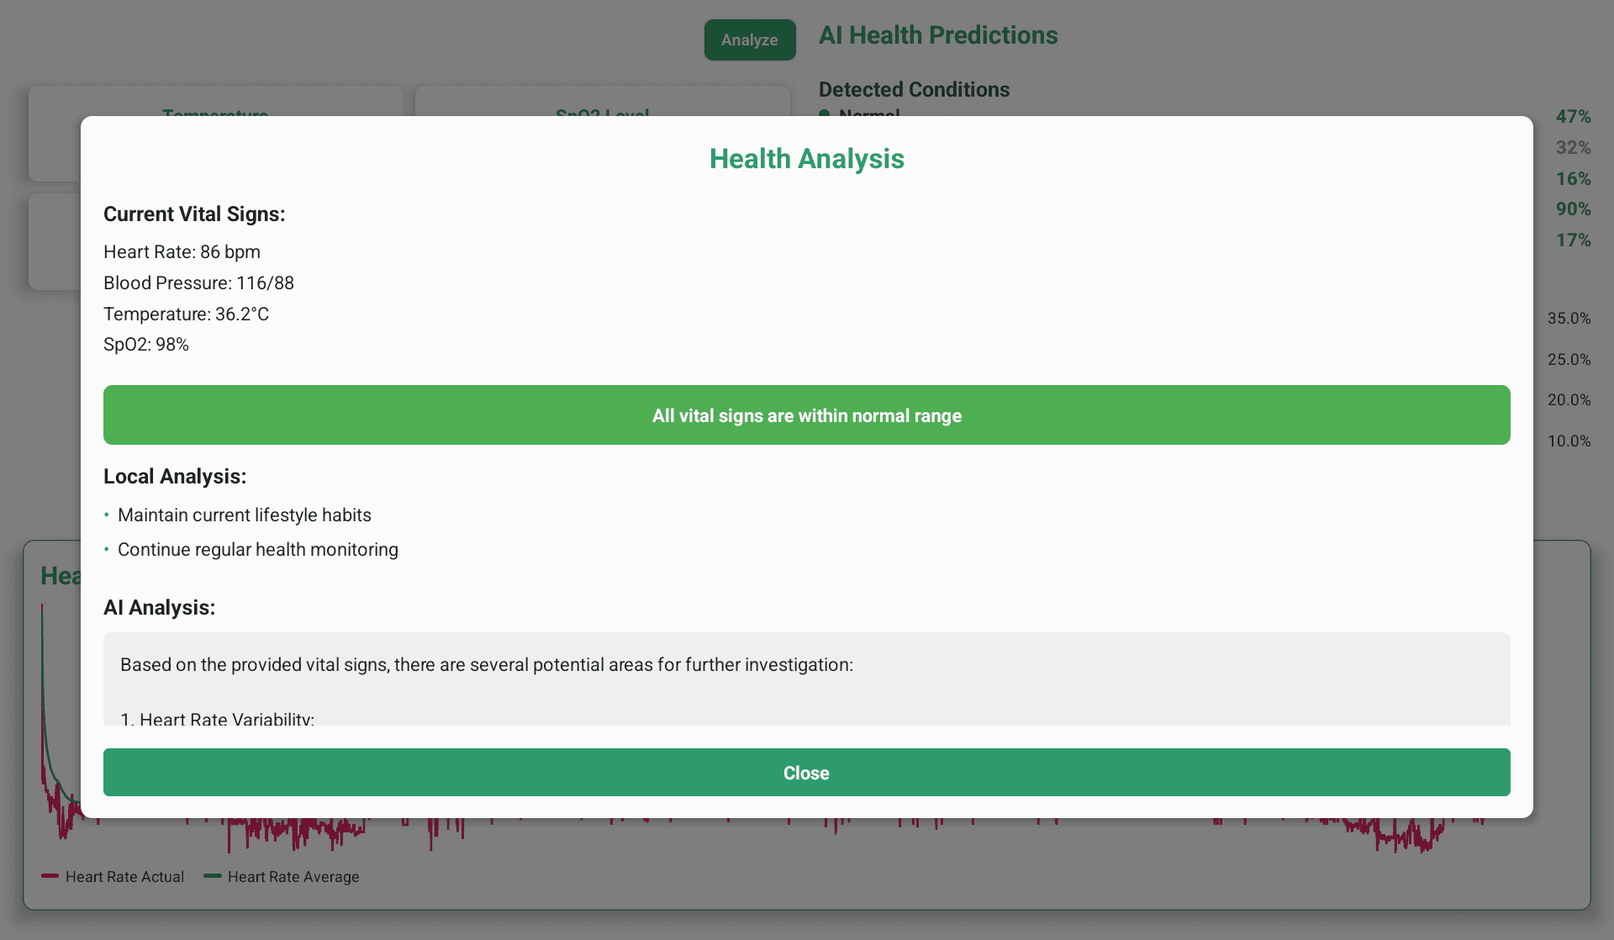
Task: Click Maintain current lifestyle habits item
Action: point(245,515)
